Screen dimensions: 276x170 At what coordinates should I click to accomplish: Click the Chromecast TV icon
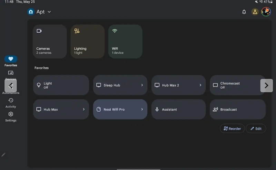[x=215, y=85]
